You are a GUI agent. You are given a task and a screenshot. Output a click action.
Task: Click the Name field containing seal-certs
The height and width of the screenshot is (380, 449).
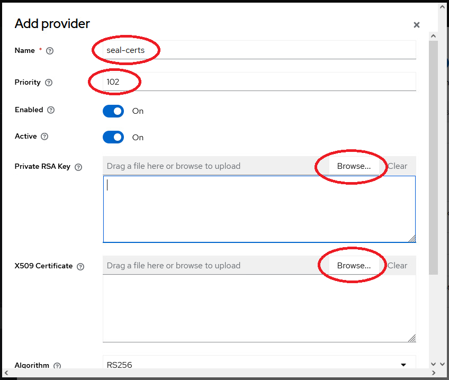212,50
